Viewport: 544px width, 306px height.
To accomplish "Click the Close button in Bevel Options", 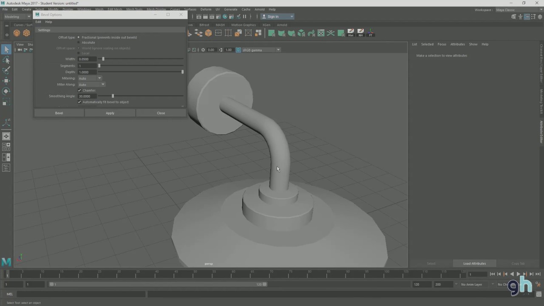I will [x=161, y=113].
